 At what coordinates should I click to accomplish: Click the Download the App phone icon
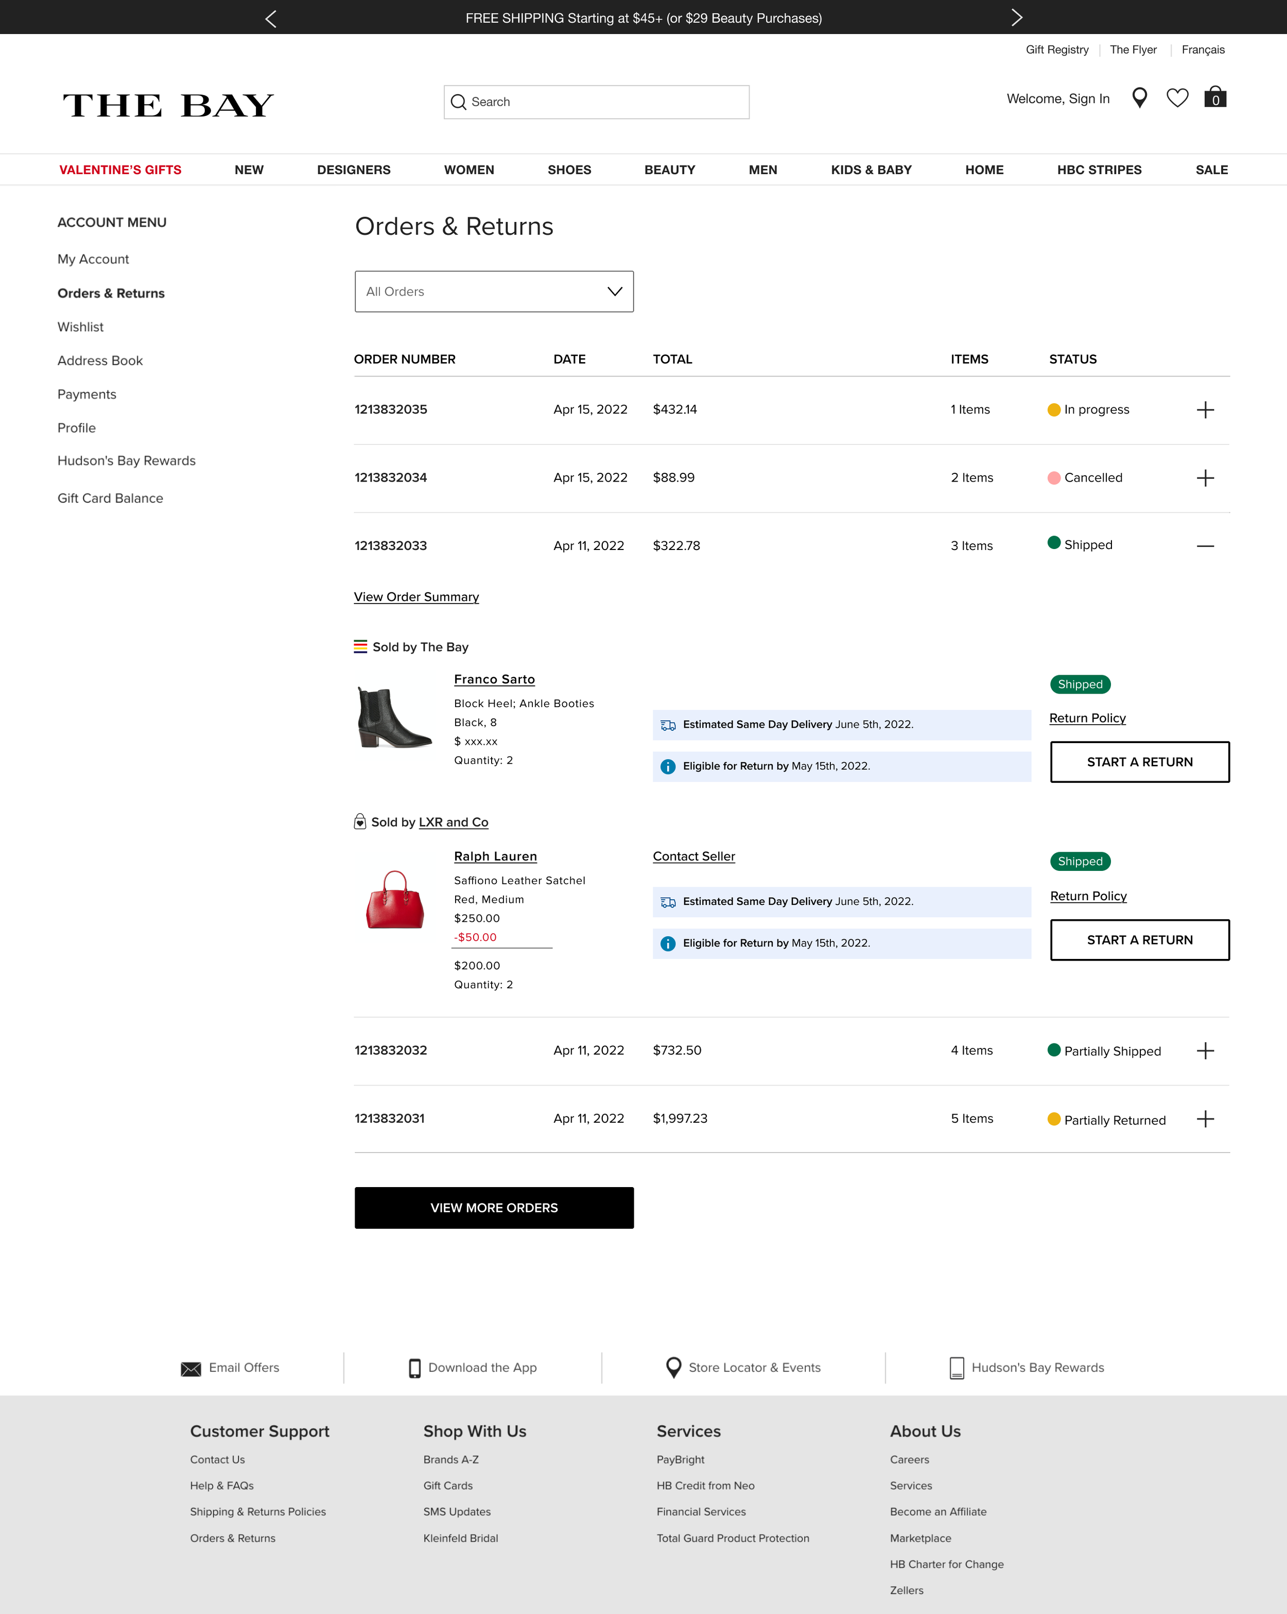coord(414,1368)
